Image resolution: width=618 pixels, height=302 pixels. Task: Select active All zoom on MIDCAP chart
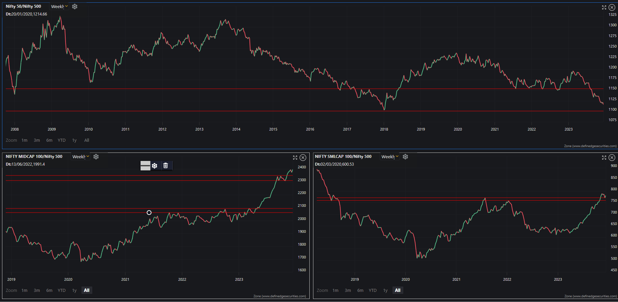click(x=87, y=291)
